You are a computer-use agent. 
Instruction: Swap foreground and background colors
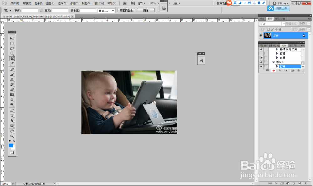14,141
